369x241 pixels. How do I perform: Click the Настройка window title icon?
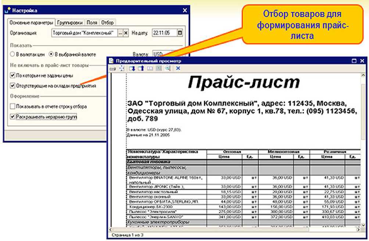[x=7, y=10]
